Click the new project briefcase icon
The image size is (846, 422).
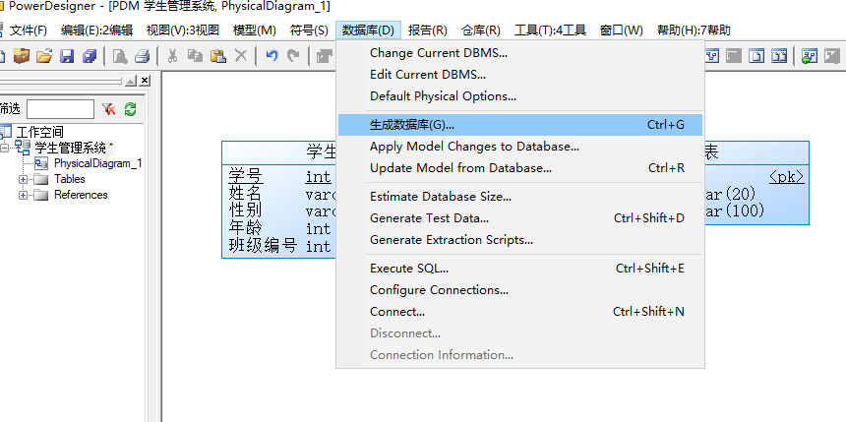(21, 56)
